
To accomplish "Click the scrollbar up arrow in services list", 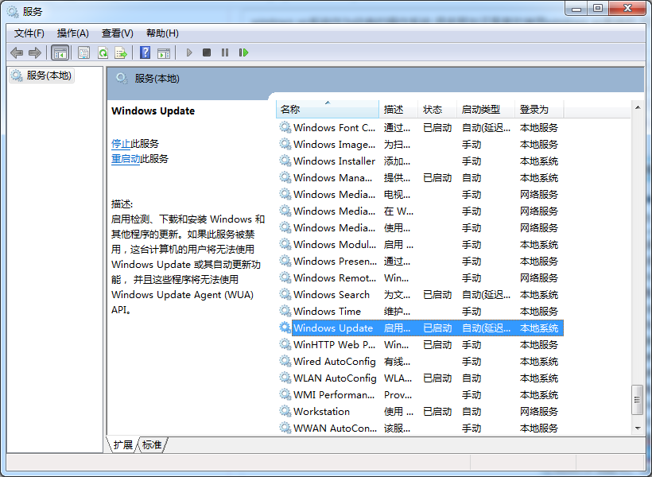I will pos(638,107).
